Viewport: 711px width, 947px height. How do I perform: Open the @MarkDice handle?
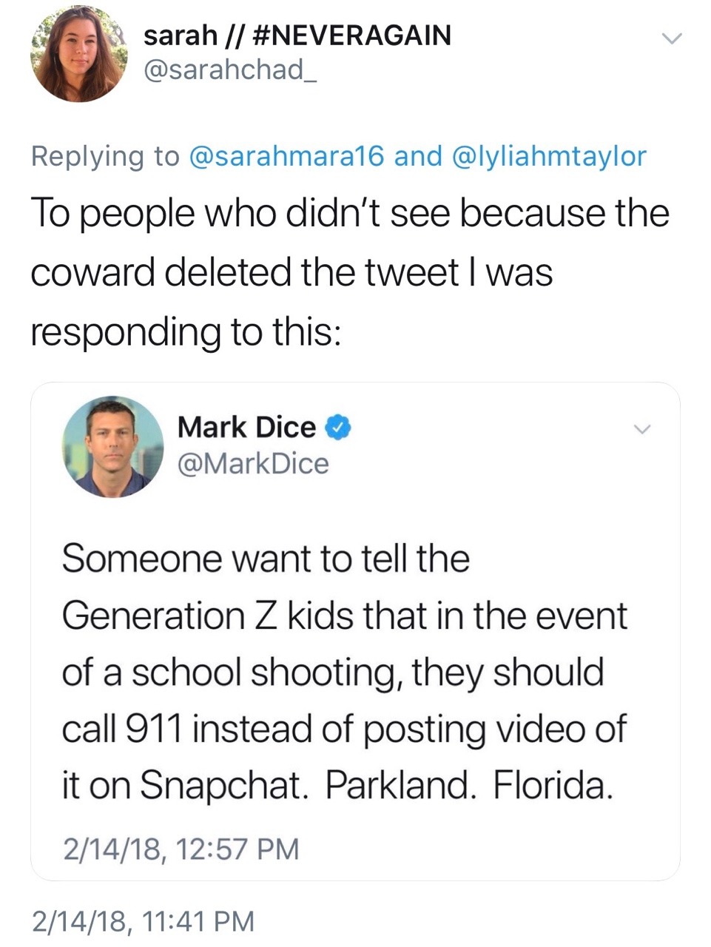click(x=252, y=464)
